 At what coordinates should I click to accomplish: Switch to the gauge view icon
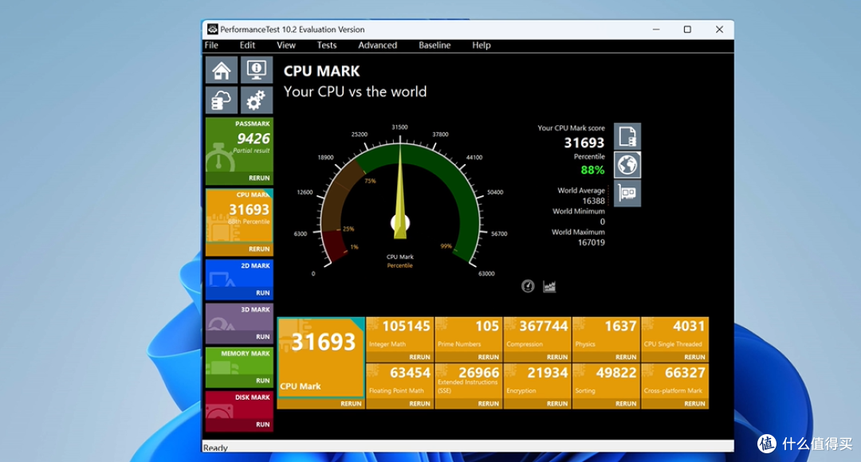pyautogui.click(x=528, y=286)
